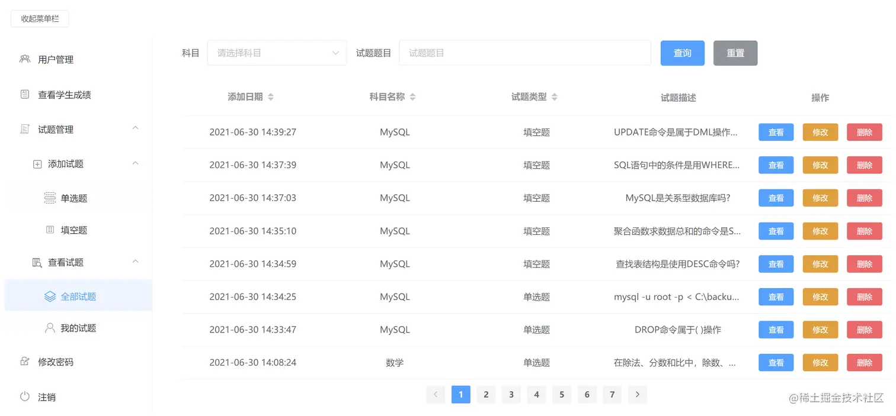Click date 2021-06-30 14:39:27 cell
Screen dimensions: 896x416
tap(253, 132)
